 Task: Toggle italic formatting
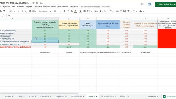(68, 11)
